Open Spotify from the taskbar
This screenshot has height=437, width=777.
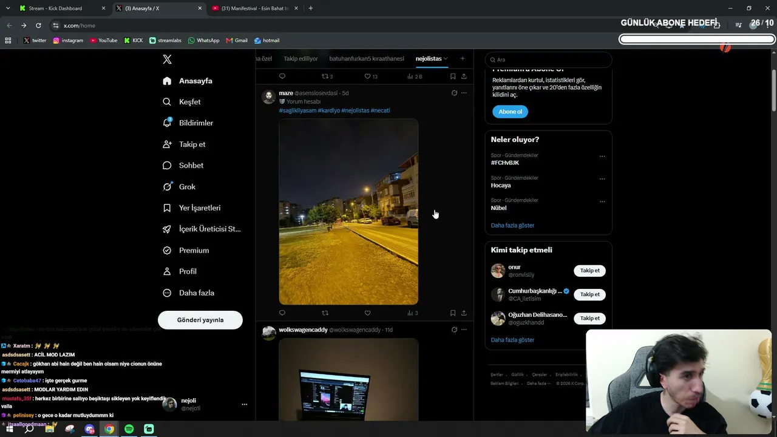coord(129,429)
